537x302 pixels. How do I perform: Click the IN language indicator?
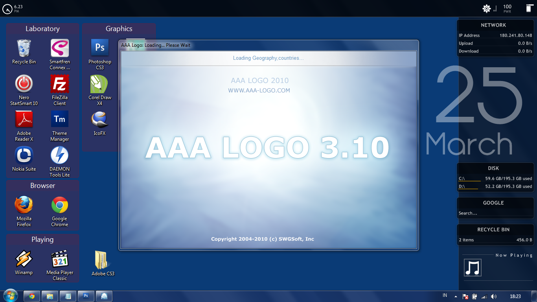pyautogui.click(x=445, y=295)
